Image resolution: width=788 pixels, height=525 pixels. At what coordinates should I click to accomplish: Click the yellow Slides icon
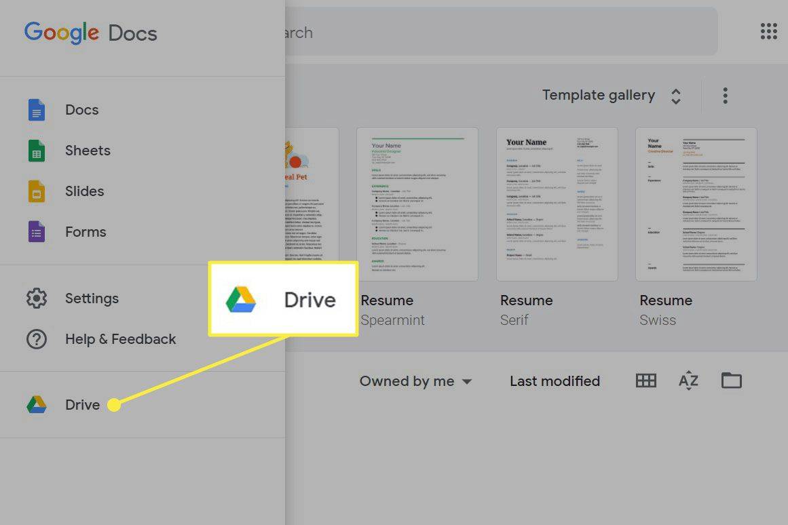[36, 191]
